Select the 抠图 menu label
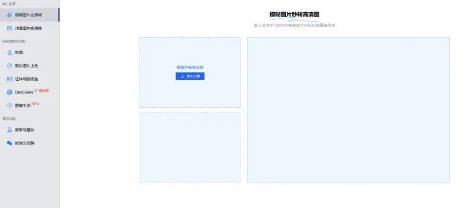 coord(19,53)
